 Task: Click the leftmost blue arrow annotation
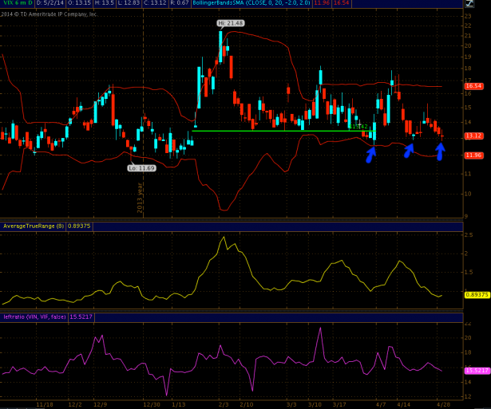click(x=370, y=155)
